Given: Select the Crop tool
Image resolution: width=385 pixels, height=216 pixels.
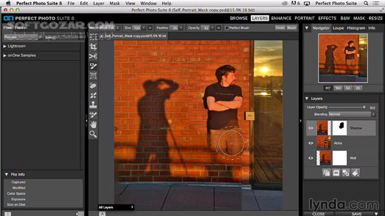Looking at the screenshot, I should click(x=93, y=47).
